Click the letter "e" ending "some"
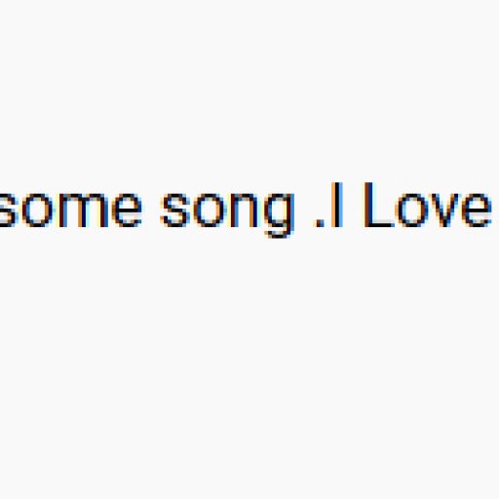This screenshot has height=499, width=499. 127,210
